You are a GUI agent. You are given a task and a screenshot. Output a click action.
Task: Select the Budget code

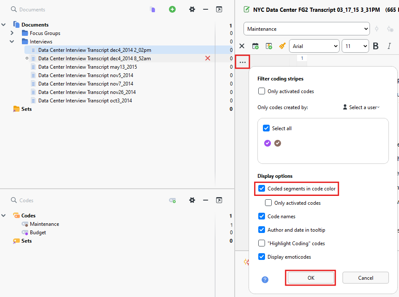[x=38, y=233]
